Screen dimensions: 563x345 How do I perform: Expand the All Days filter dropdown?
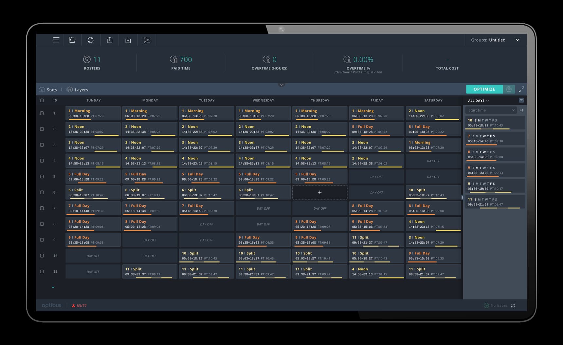(478, 101)
